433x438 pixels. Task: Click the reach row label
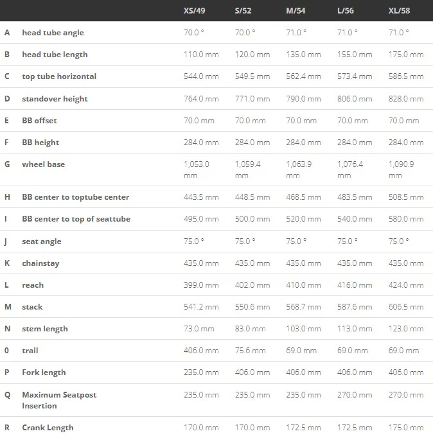tap(33, 285)
